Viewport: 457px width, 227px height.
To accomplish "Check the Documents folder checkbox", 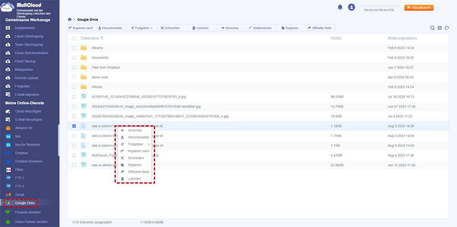I will click(74, 58).
